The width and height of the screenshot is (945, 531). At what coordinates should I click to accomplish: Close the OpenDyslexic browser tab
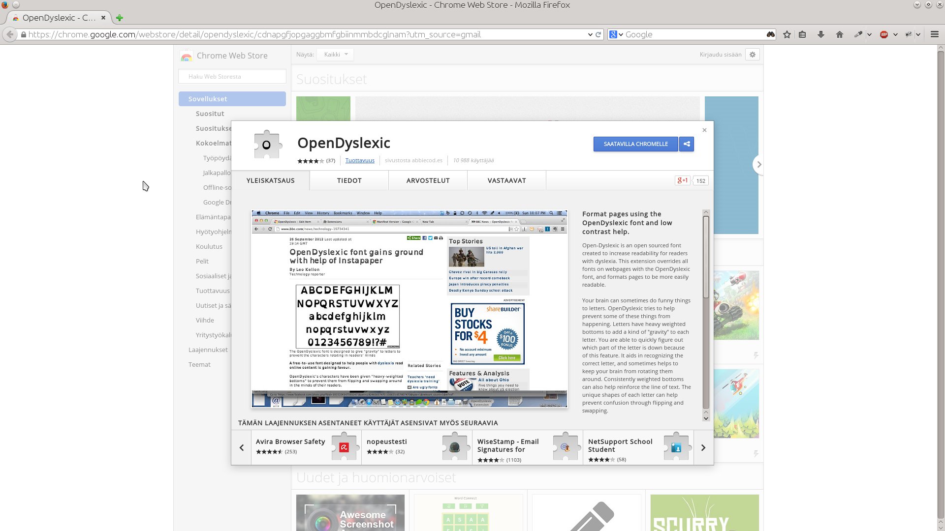click(x=103, y=18)
